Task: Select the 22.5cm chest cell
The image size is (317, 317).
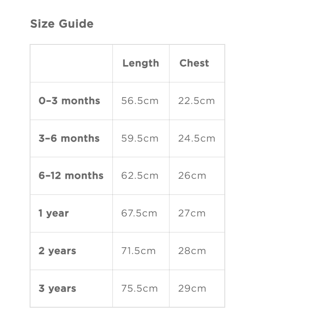Action: coord(196,101)
